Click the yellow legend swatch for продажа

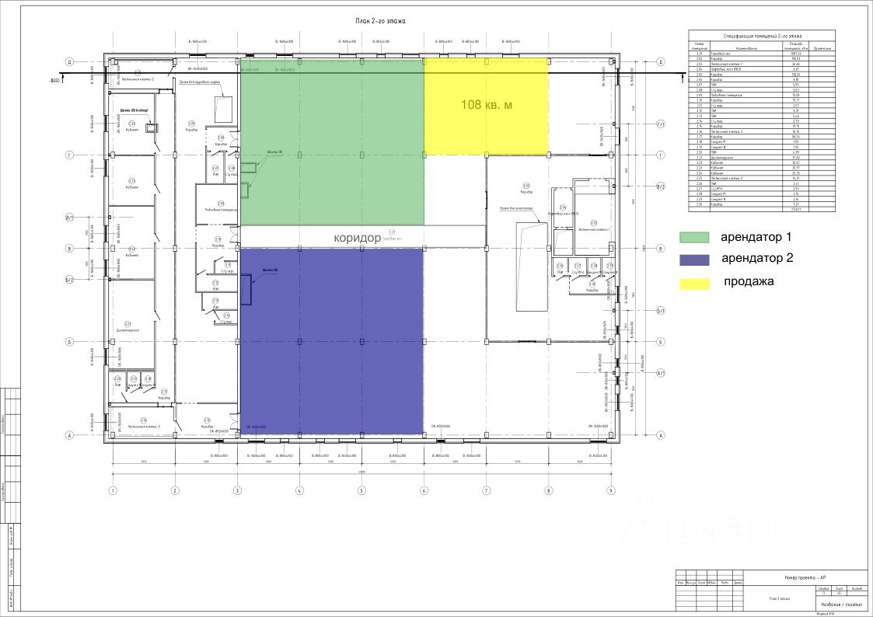click(x=694, y=284)
